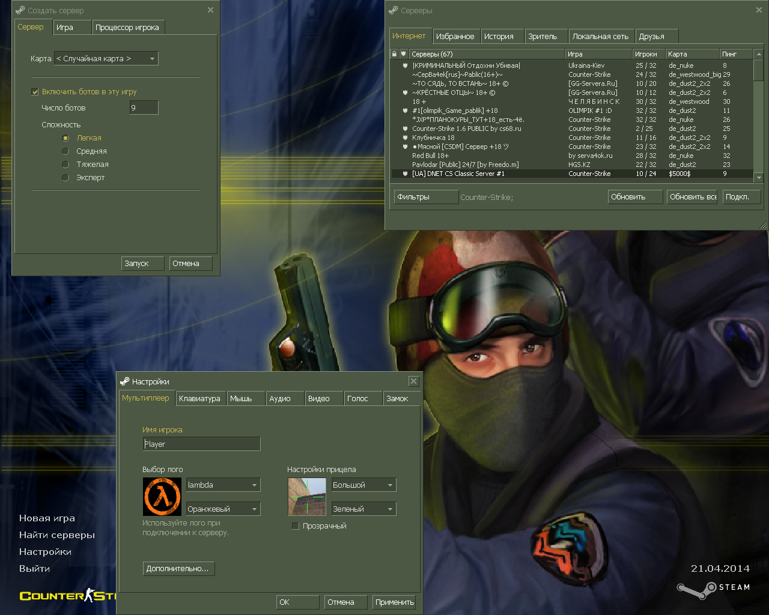
Task: Open the Аудио settings tab
Action: tap(285, 399)
